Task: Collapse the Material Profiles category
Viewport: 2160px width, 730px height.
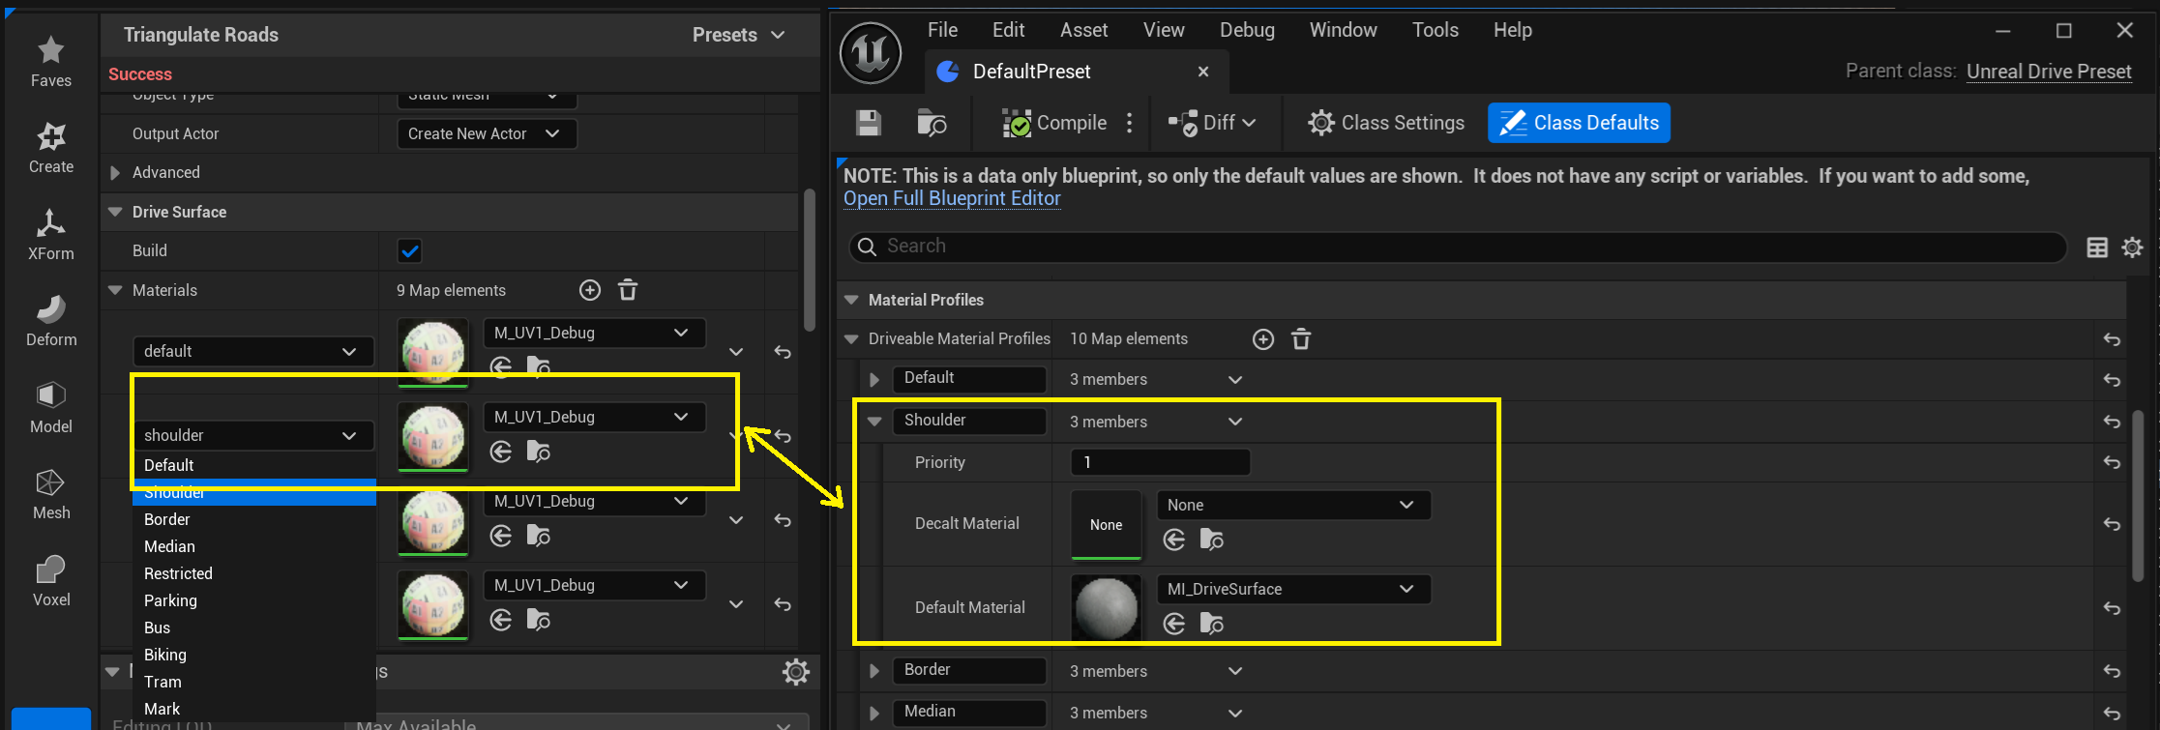Action: [x=851, y=300]
